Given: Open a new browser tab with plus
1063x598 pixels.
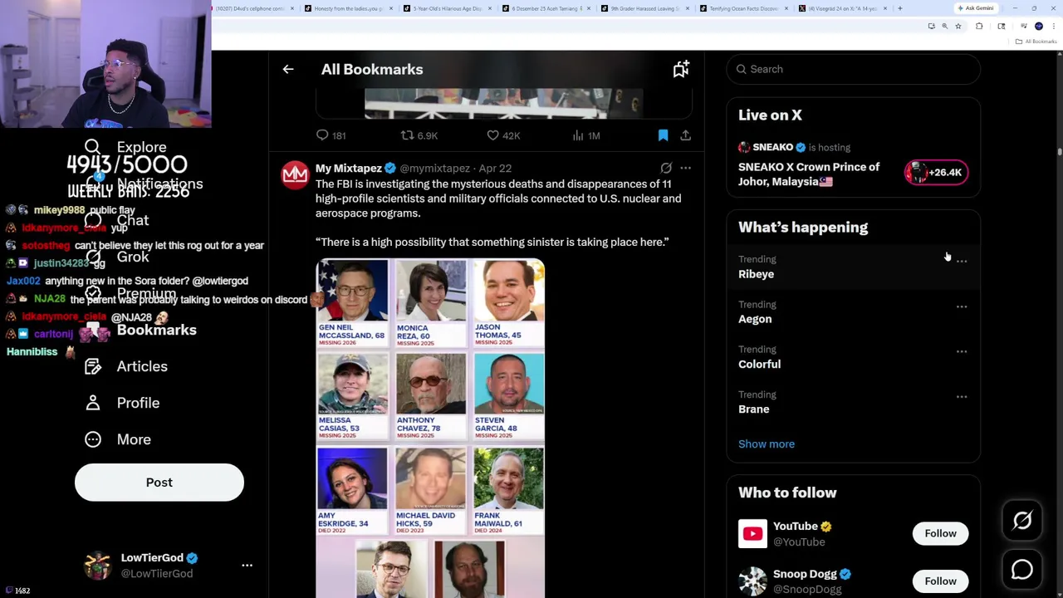Looking at the screenshot, I should point(899,8).
